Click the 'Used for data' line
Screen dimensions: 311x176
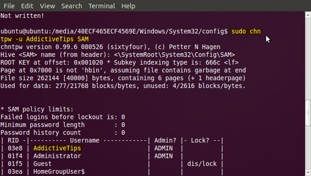pos(123,86)
